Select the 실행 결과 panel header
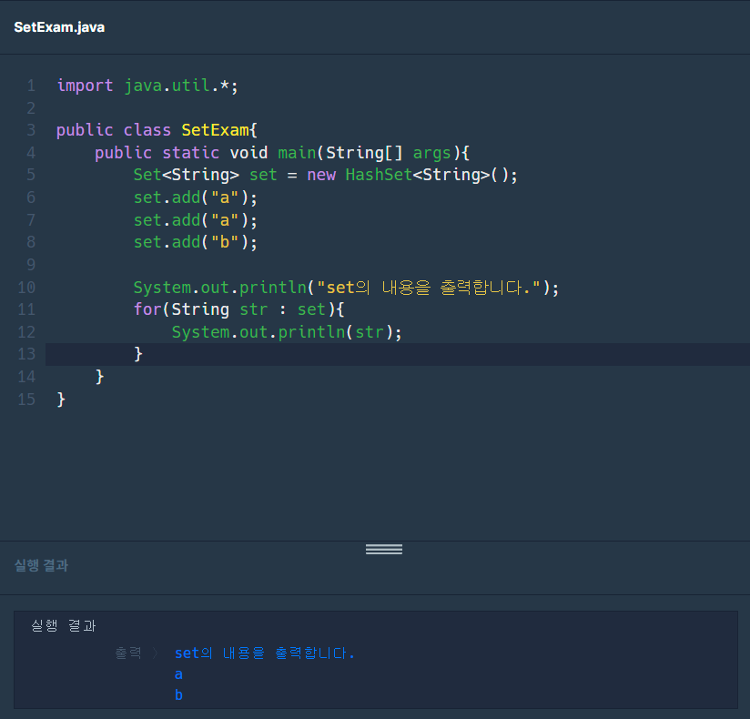This screenshot has width=750, height=719. tap(41, 565)
